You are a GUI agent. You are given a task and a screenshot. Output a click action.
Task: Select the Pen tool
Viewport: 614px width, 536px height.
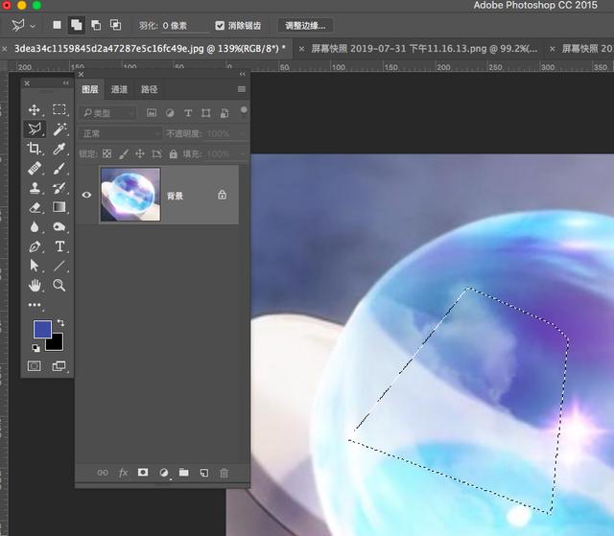[x=35, y=246]
